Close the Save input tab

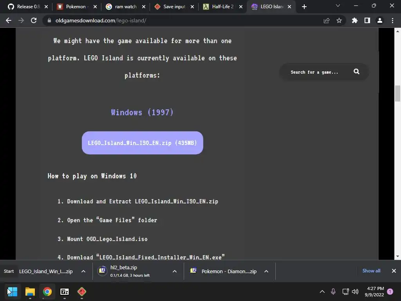pos(192,7)
